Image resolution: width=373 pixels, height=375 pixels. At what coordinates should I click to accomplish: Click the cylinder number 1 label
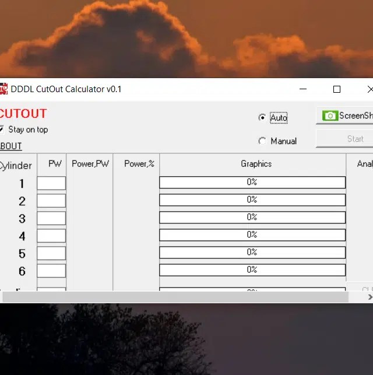point(22,184)
